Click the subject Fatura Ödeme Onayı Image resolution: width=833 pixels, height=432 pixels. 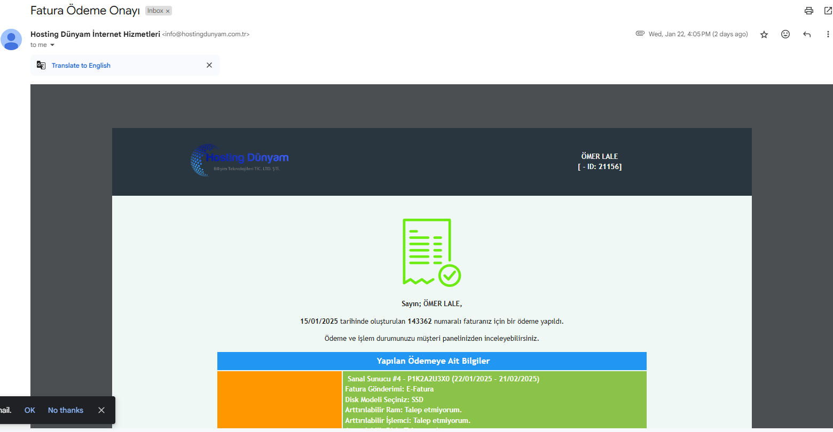click(85, 11)
